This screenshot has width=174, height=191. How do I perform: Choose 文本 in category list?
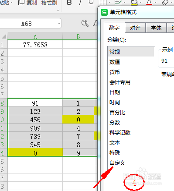(131, 142)
